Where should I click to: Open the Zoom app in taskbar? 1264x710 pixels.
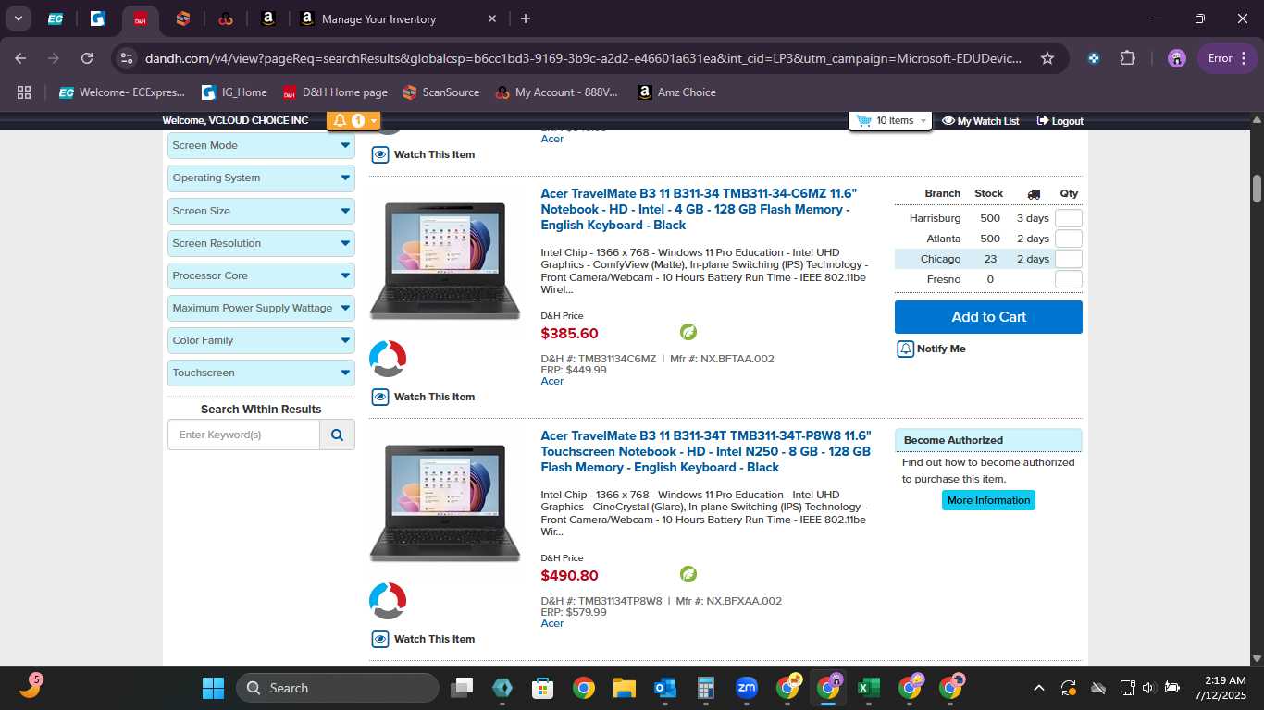pos(746,688)
